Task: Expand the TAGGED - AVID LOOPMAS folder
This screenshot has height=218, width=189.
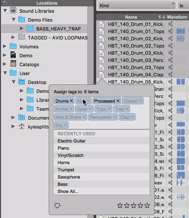Action: point(13,37)
